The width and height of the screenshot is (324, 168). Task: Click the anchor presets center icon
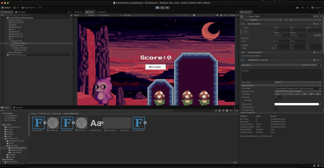pyautogui.click(x=246, y=32)
